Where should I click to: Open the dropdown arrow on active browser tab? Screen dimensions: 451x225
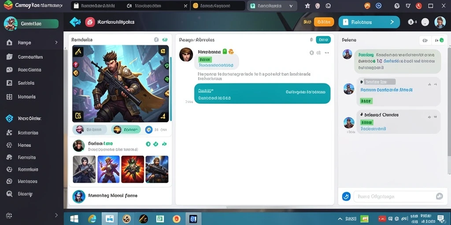tap(291, 6)
